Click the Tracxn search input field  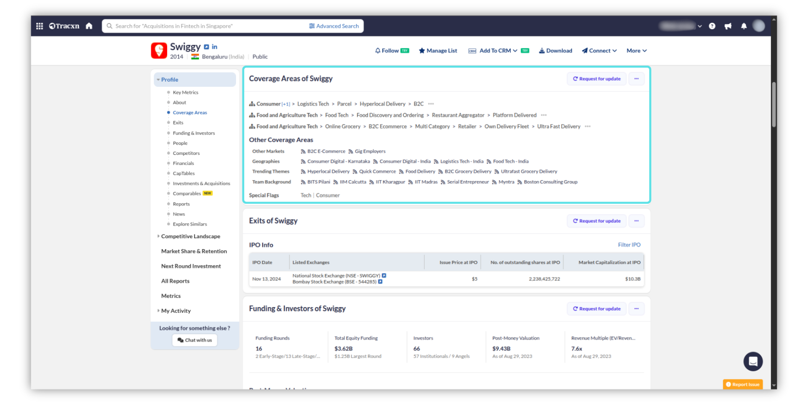(206, 26)
